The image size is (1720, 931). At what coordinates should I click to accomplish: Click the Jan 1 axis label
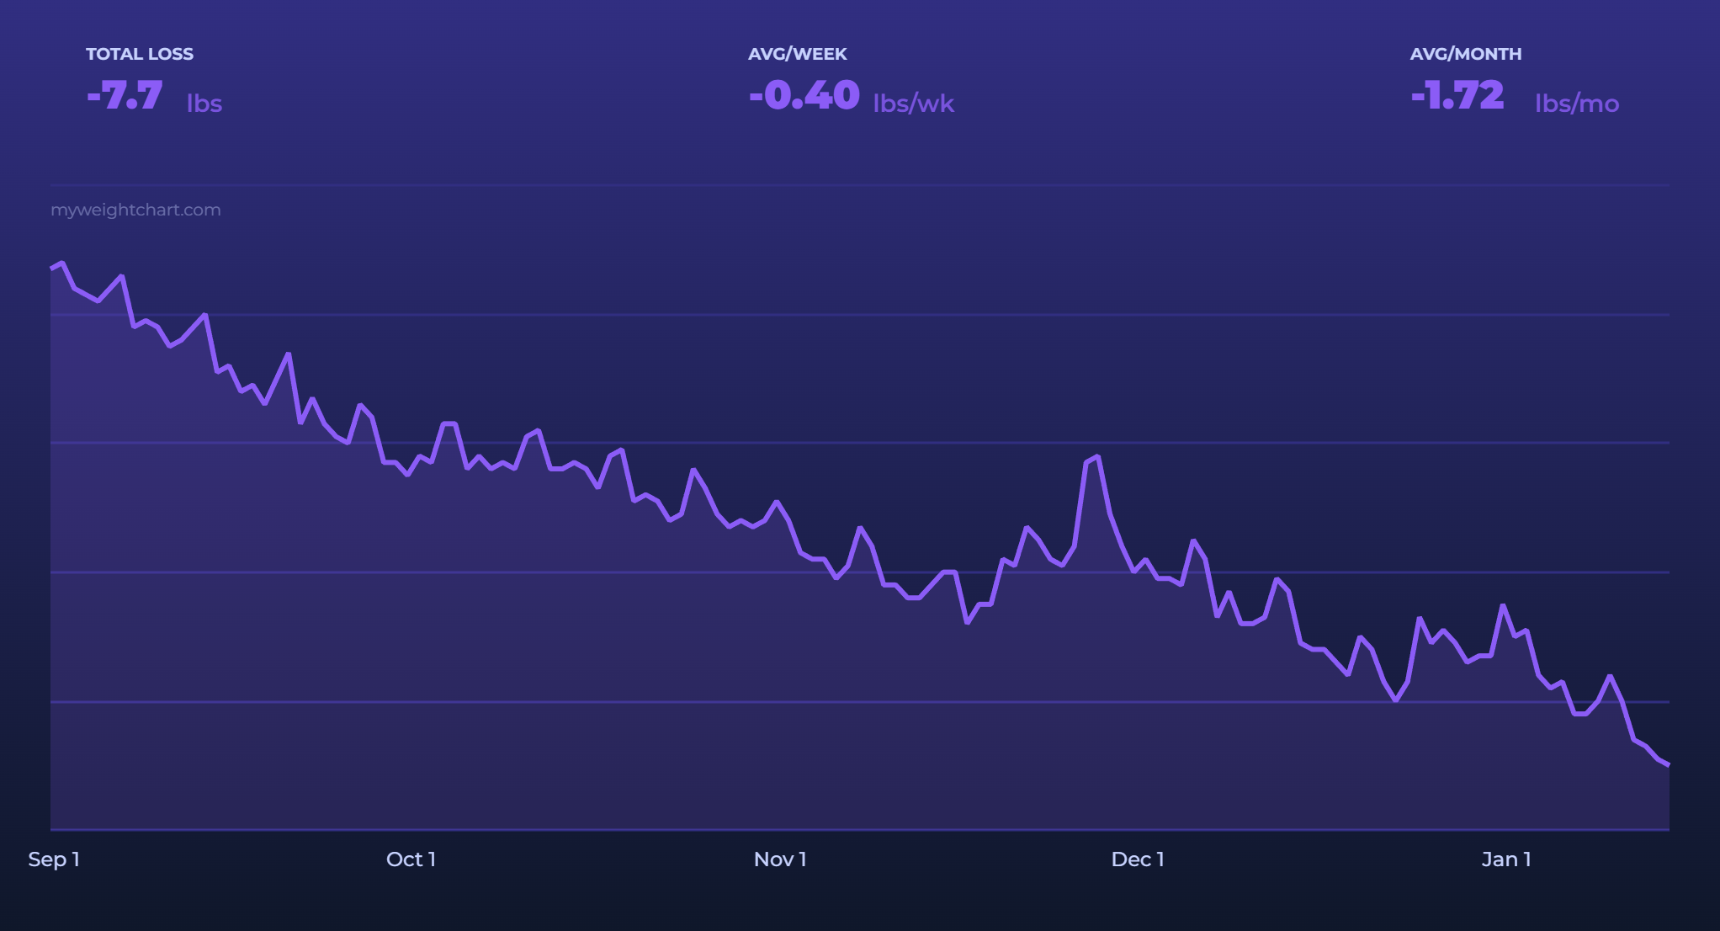click(1506, 859)
